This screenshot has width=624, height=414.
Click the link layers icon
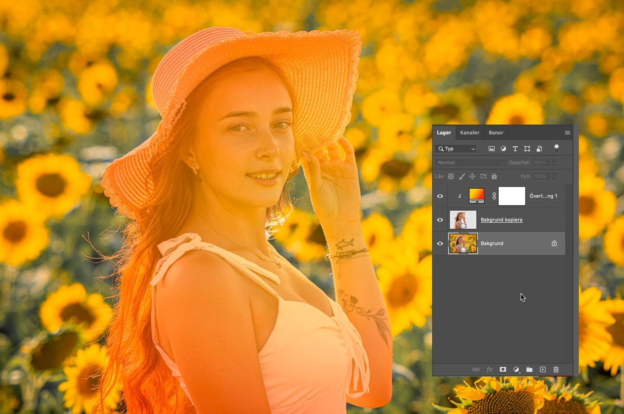click(x=476, y=370)
